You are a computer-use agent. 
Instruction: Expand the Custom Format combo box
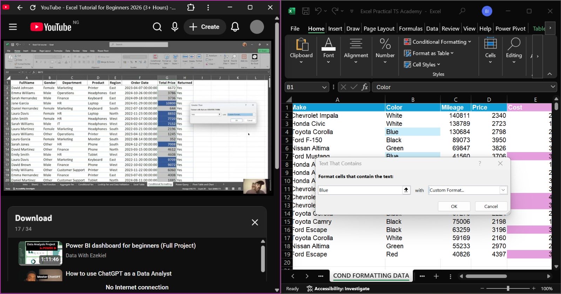[x=503, y=190]
